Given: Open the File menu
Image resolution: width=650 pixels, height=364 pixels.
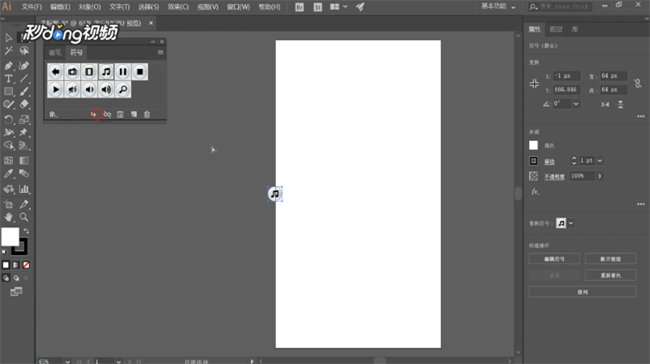Looking at the screenshot, I should (x=32, y=7).
